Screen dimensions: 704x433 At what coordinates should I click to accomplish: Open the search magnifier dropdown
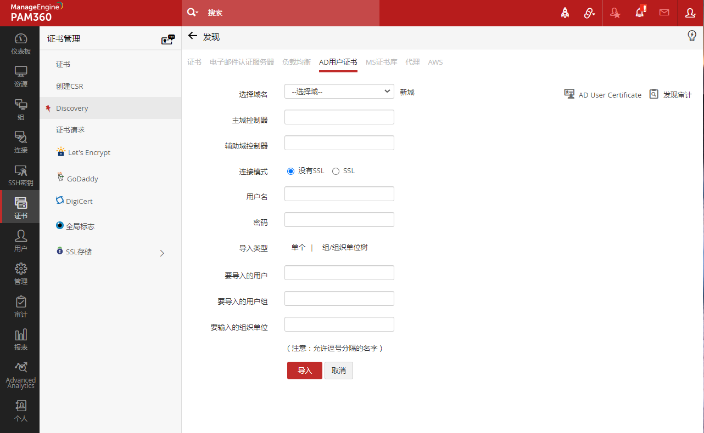tap(192, 13)
